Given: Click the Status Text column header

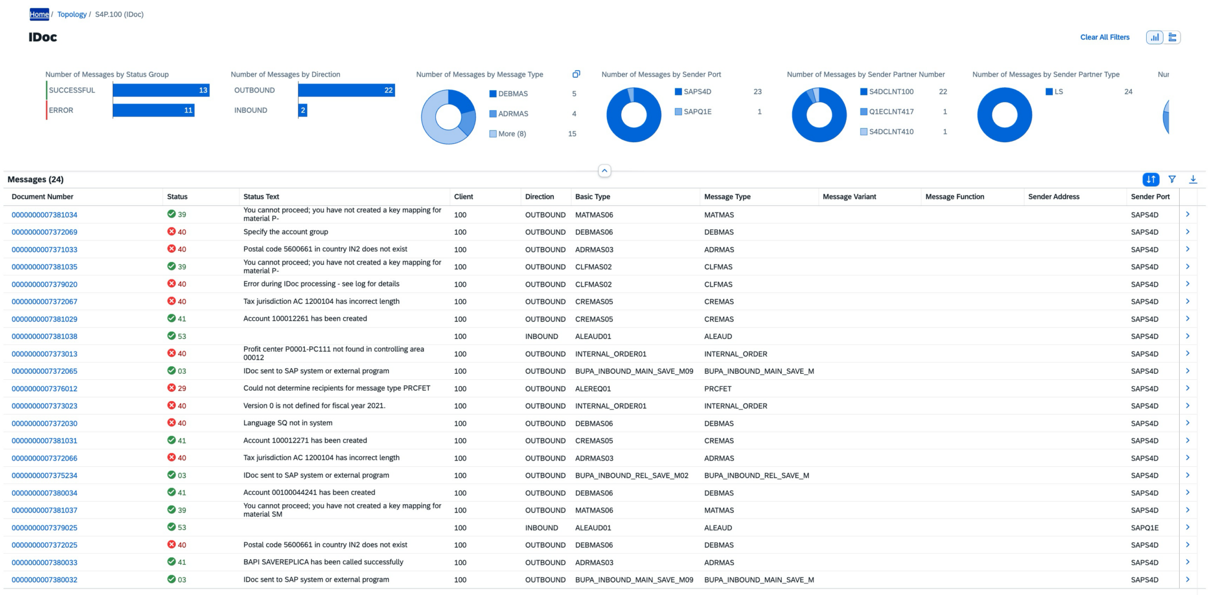Looking at the screenshot, I should click(x=261, y=197).
